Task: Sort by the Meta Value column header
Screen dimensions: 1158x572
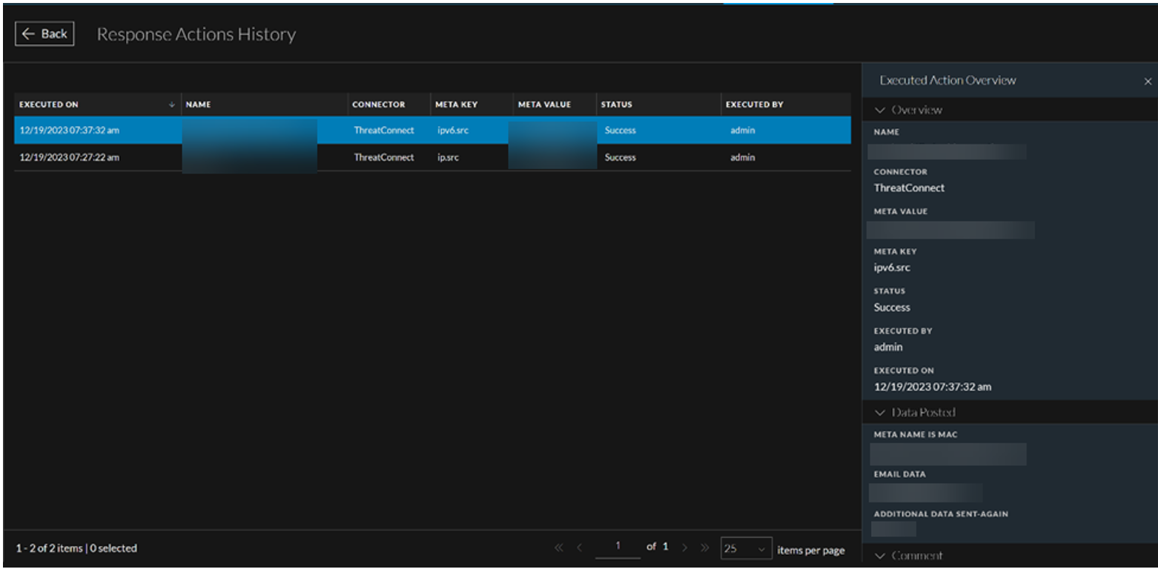Action: [x=544, y=105]
